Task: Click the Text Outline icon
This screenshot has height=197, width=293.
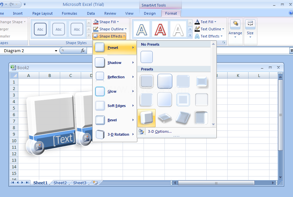Action: tap(197, 29)
